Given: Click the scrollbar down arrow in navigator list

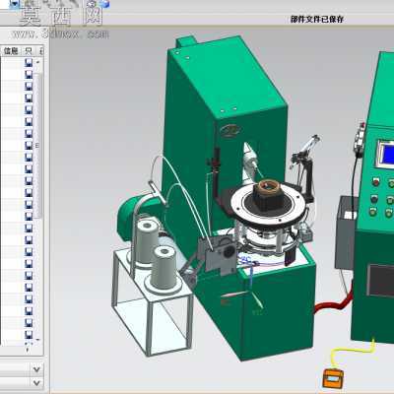Looking at the screenshot, I should [x=38, y=340].
